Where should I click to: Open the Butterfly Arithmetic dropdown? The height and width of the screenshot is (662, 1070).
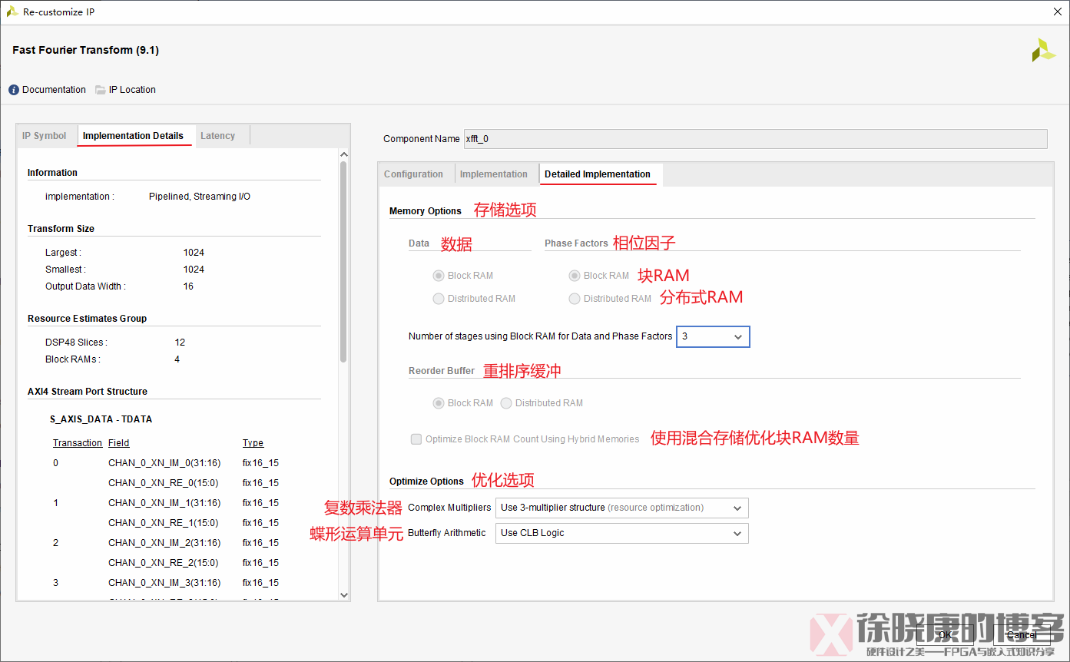pyautogui.click(x=737, y=533)
